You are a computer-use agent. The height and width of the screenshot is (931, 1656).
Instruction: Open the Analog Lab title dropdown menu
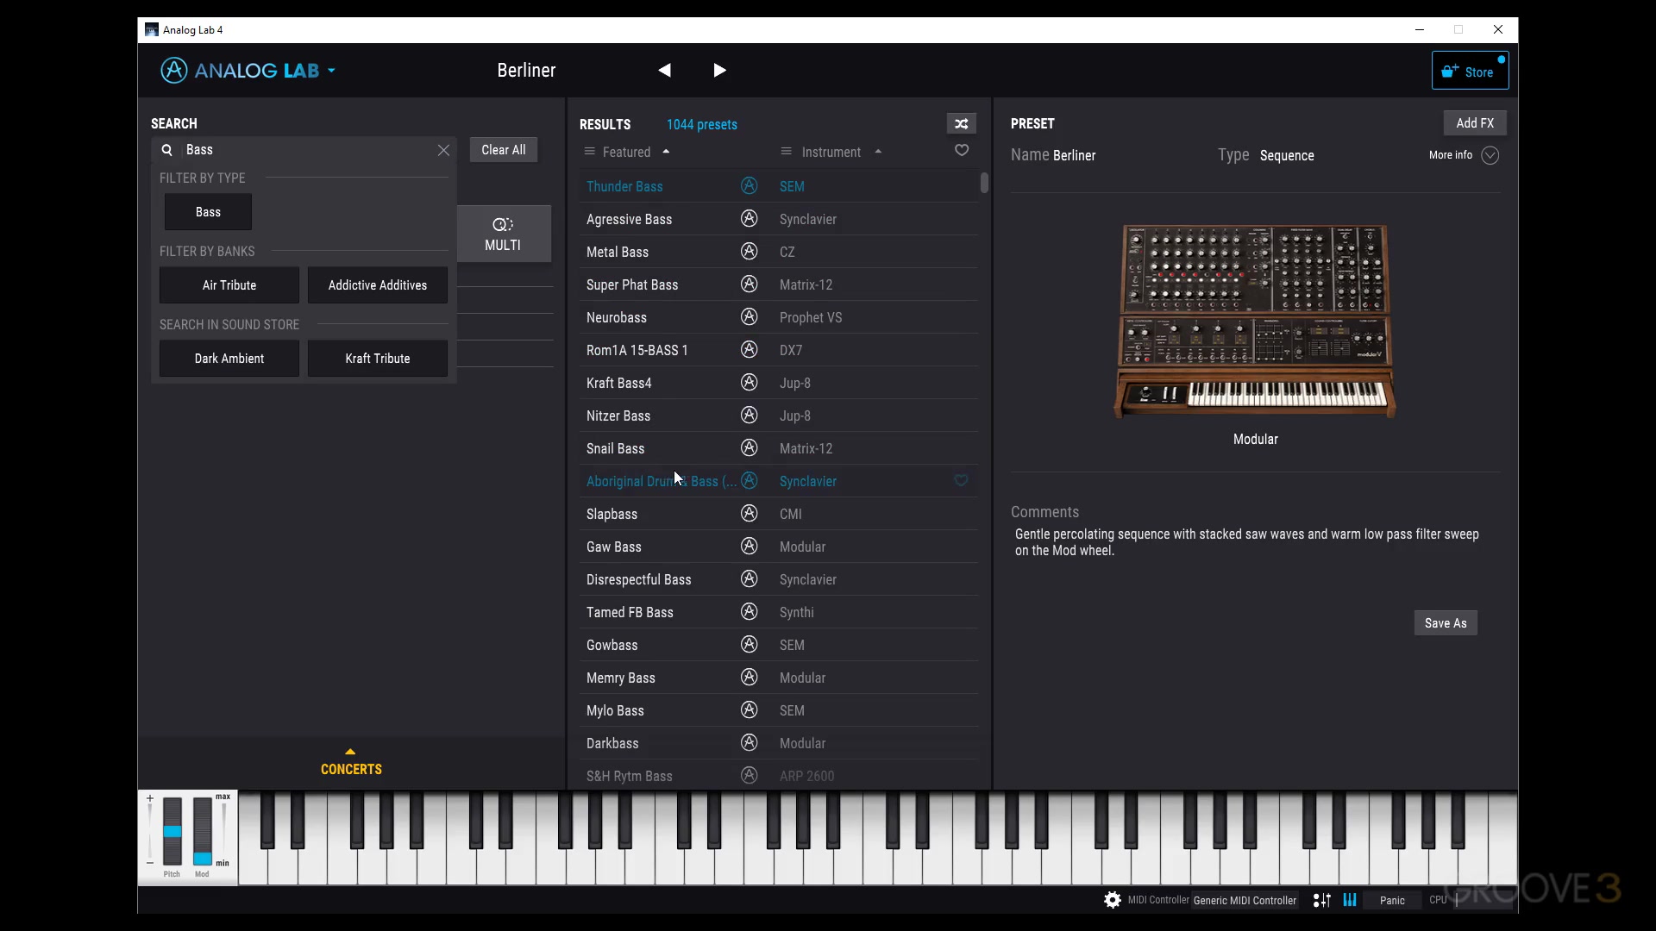coord(330,70)
